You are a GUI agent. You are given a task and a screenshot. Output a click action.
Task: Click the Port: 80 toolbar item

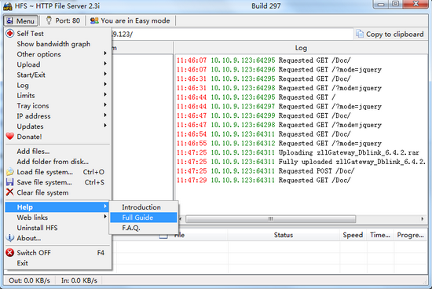[63, 20]
